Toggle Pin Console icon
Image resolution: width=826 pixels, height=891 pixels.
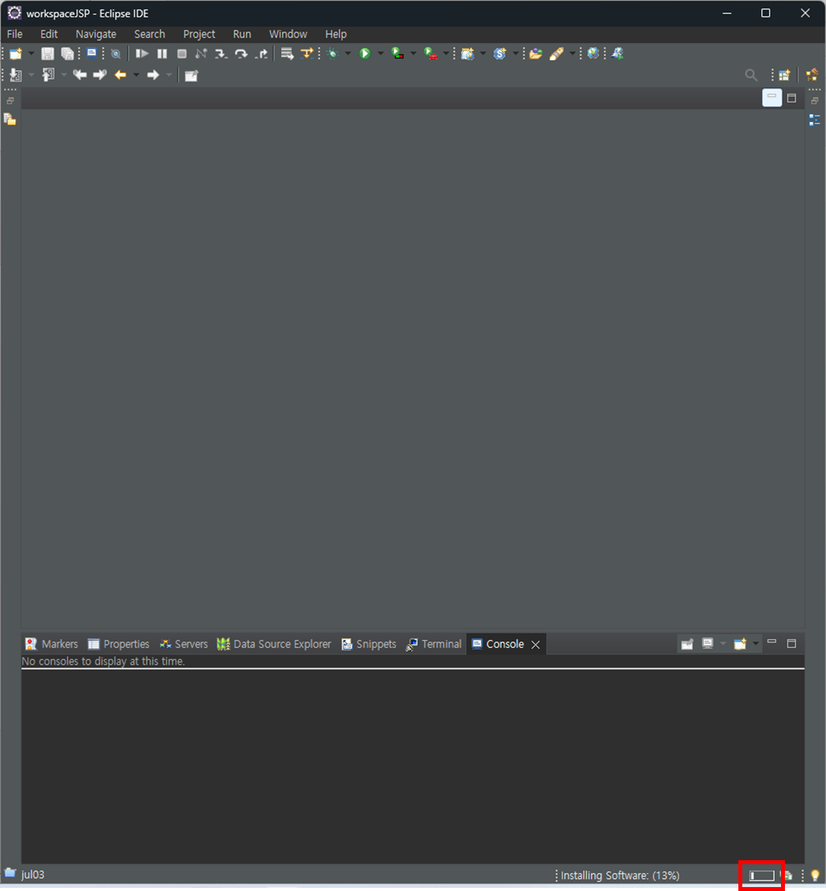687,644
